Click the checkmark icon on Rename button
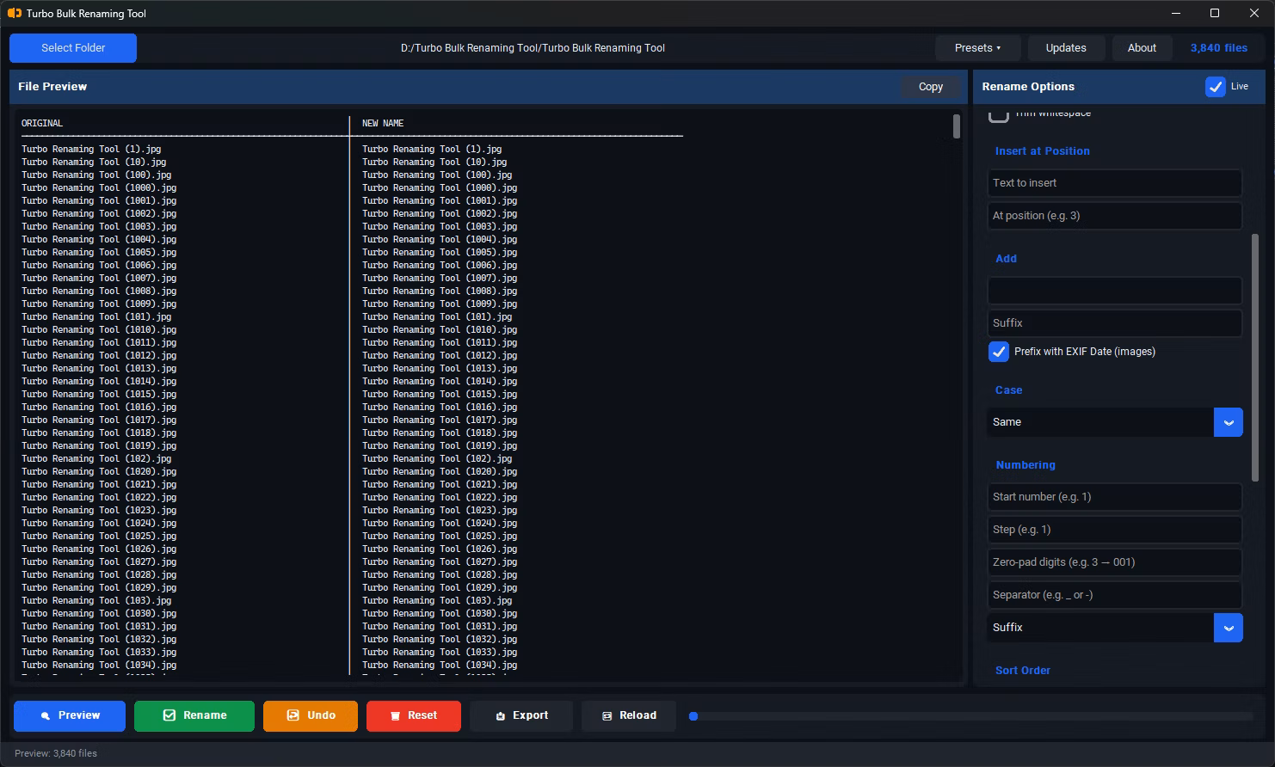 pyautogui.click(x=169, y=715)
